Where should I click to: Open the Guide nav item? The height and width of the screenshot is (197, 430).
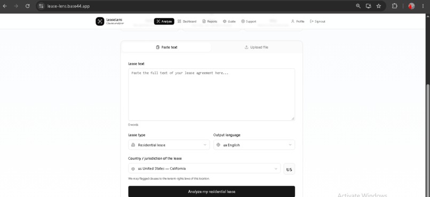point(229,21)
